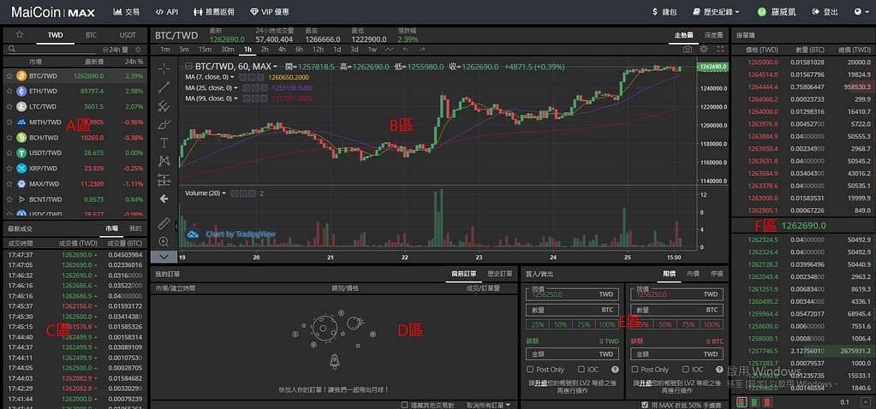
Task: Select the prediction and measurement tool
Action: click(x=164, y=179)
